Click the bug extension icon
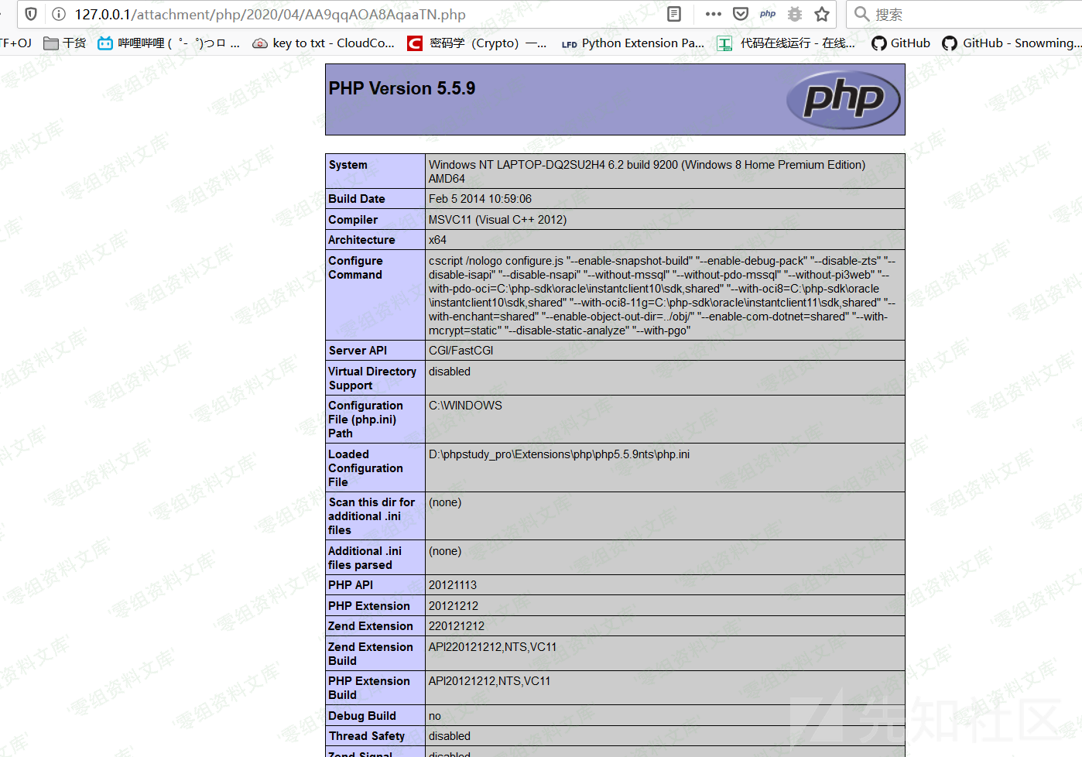 [x=795, y=14]
